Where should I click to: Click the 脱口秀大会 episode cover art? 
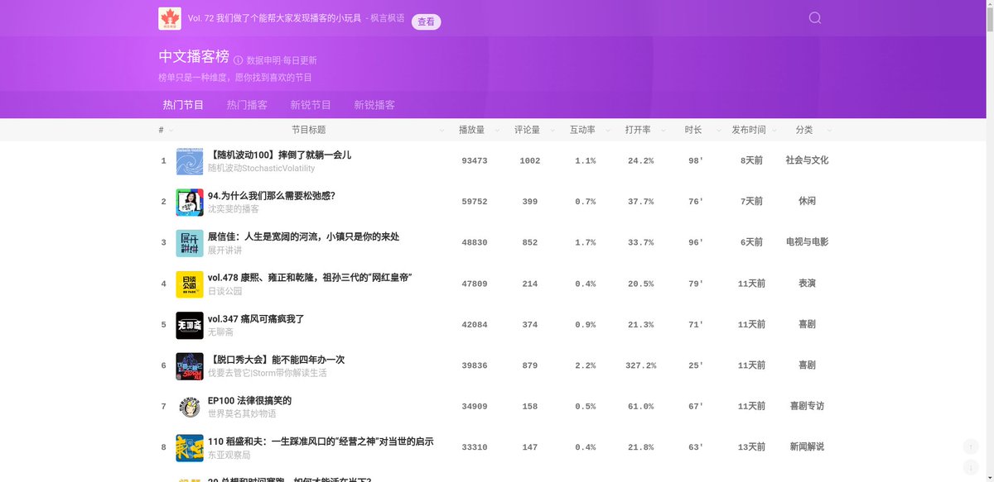pos(189,365)
